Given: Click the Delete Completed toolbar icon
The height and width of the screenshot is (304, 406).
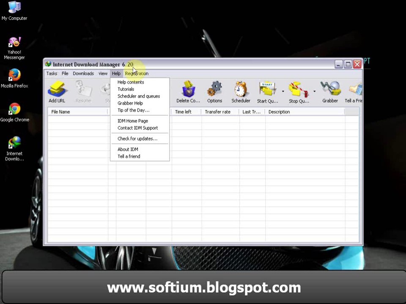Looking at the screenshot, I should tap(188, 92).
